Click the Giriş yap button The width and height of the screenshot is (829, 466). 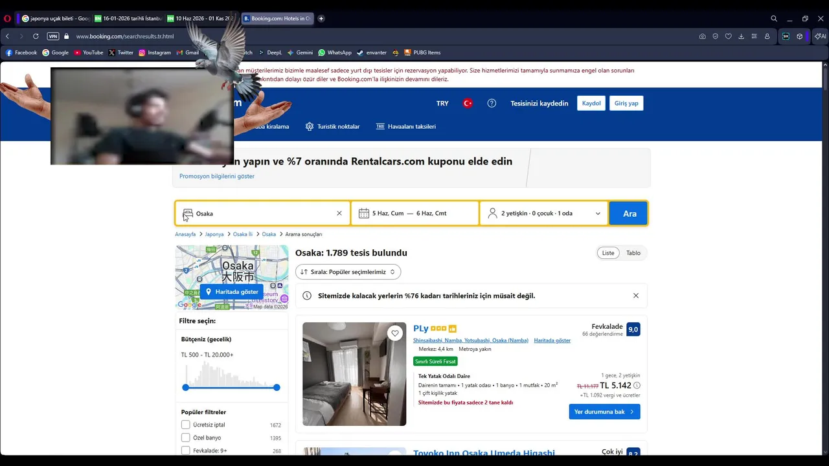point(626,103)
